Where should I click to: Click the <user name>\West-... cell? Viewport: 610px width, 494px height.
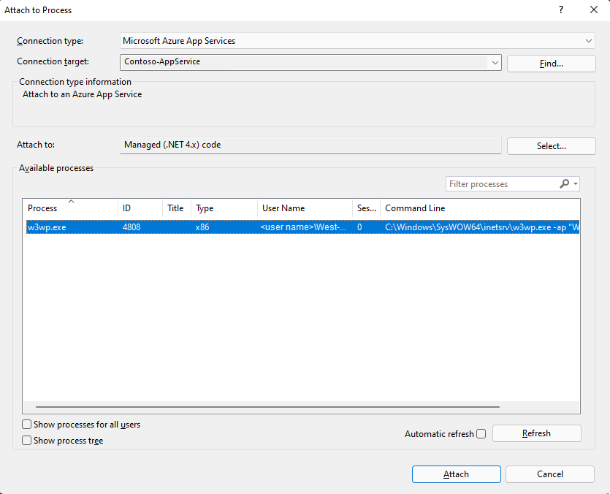302,227
